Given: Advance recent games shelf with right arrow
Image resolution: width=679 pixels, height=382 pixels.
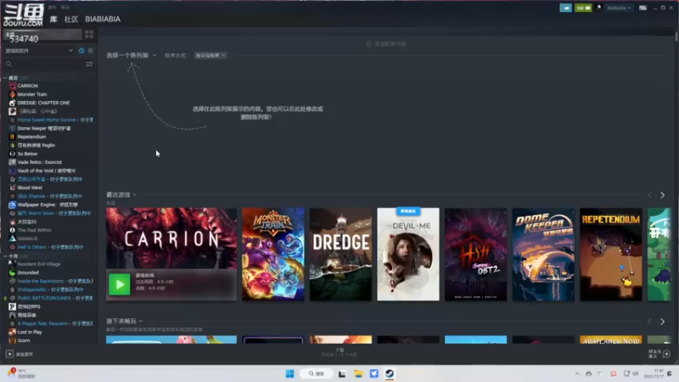Looking at the screenshot, I should [x=662, y=195].
